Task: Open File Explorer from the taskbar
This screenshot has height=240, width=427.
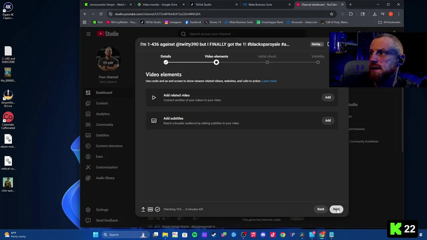Action: click(165, 235)
